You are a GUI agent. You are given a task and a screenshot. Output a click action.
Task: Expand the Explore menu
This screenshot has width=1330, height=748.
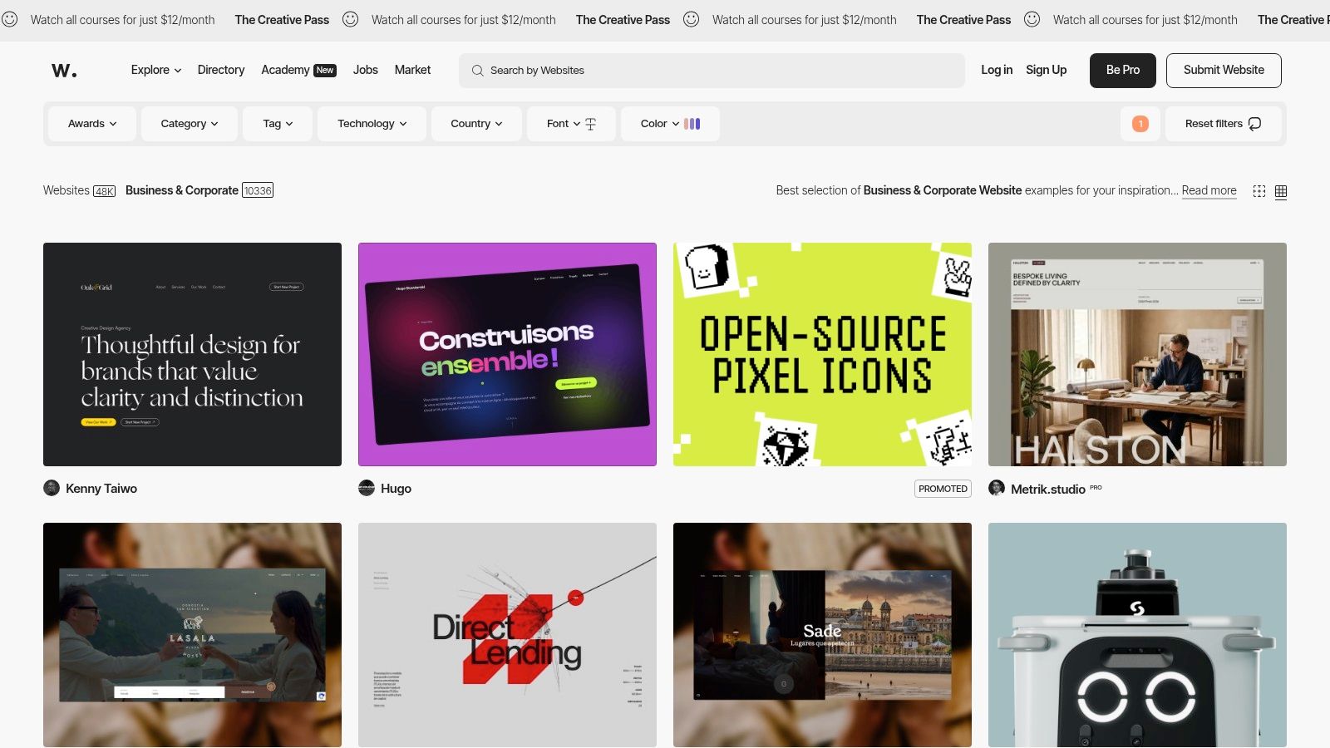(x=156, y=70)
